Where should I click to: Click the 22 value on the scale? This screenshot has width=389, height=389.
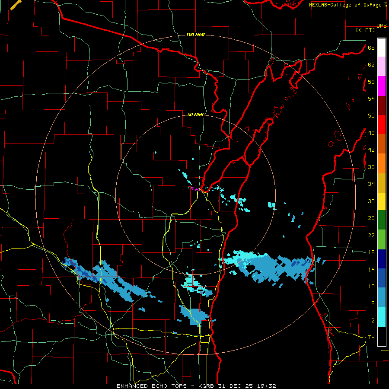(371, 235)
